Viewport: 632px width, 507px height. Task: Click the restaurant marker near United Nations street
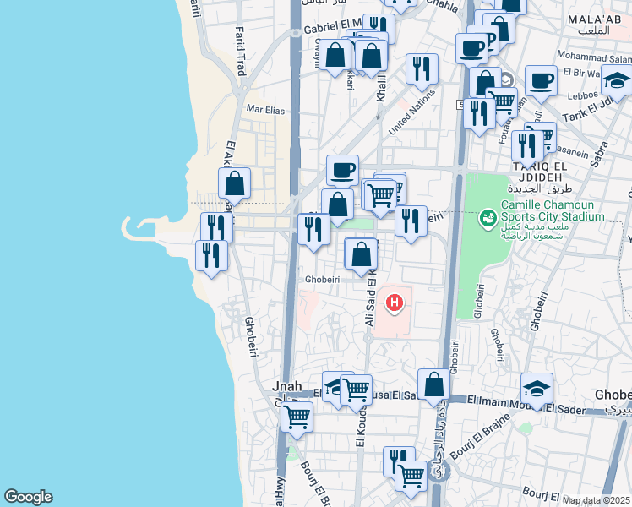(422, 69)
